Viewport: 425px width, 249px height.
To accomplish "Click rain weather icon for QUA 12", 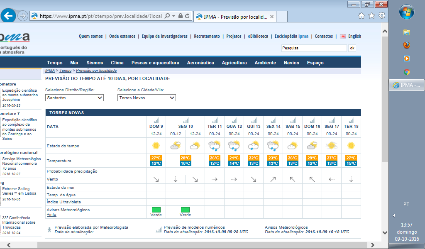I will pos(234,146).
